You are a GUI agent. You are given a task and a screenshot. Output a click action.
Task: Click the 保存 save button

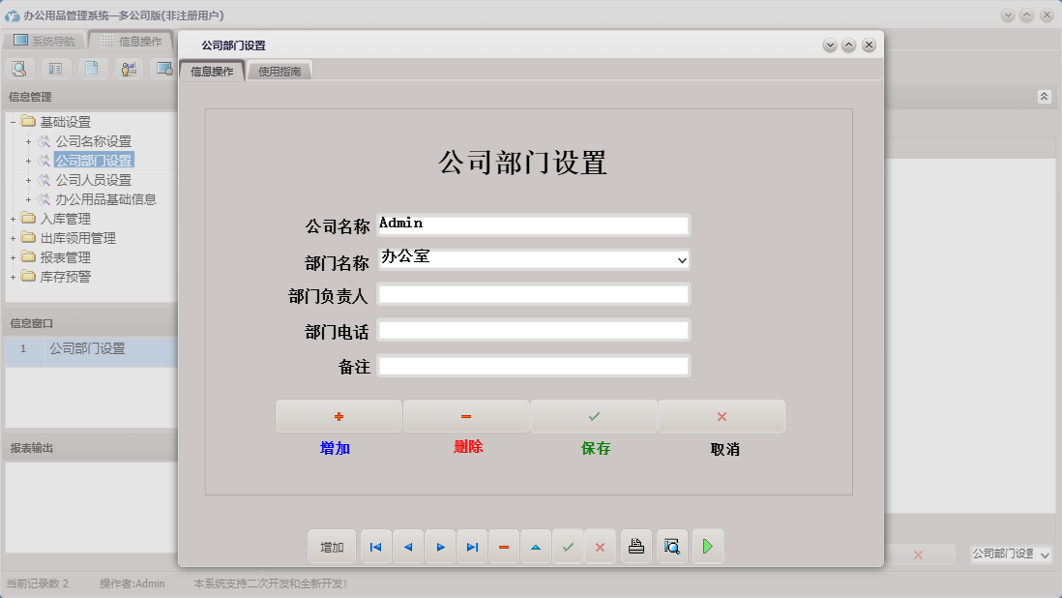[594, 416]
